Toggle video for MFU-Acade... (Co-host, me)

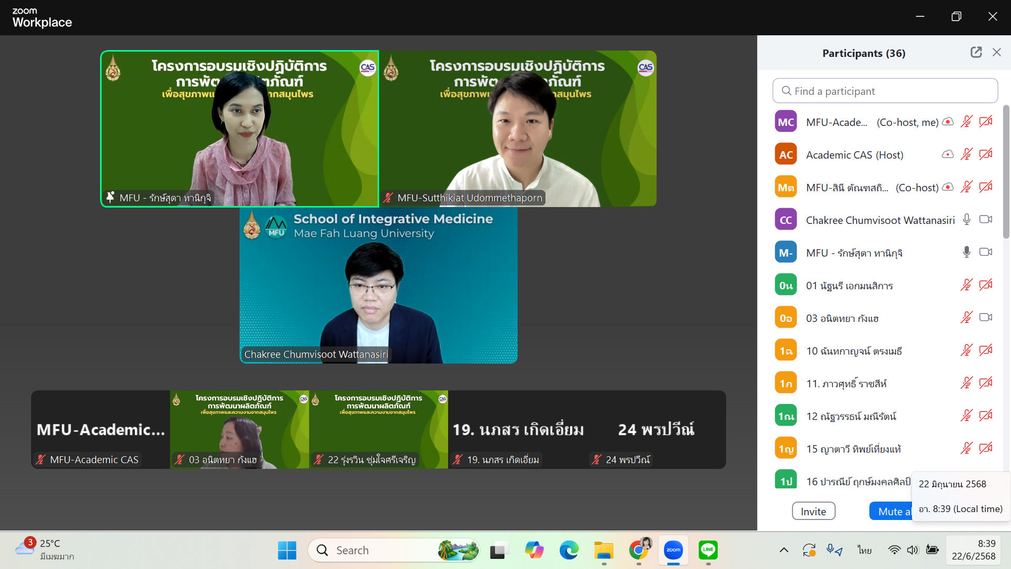[x=986, y=122]
